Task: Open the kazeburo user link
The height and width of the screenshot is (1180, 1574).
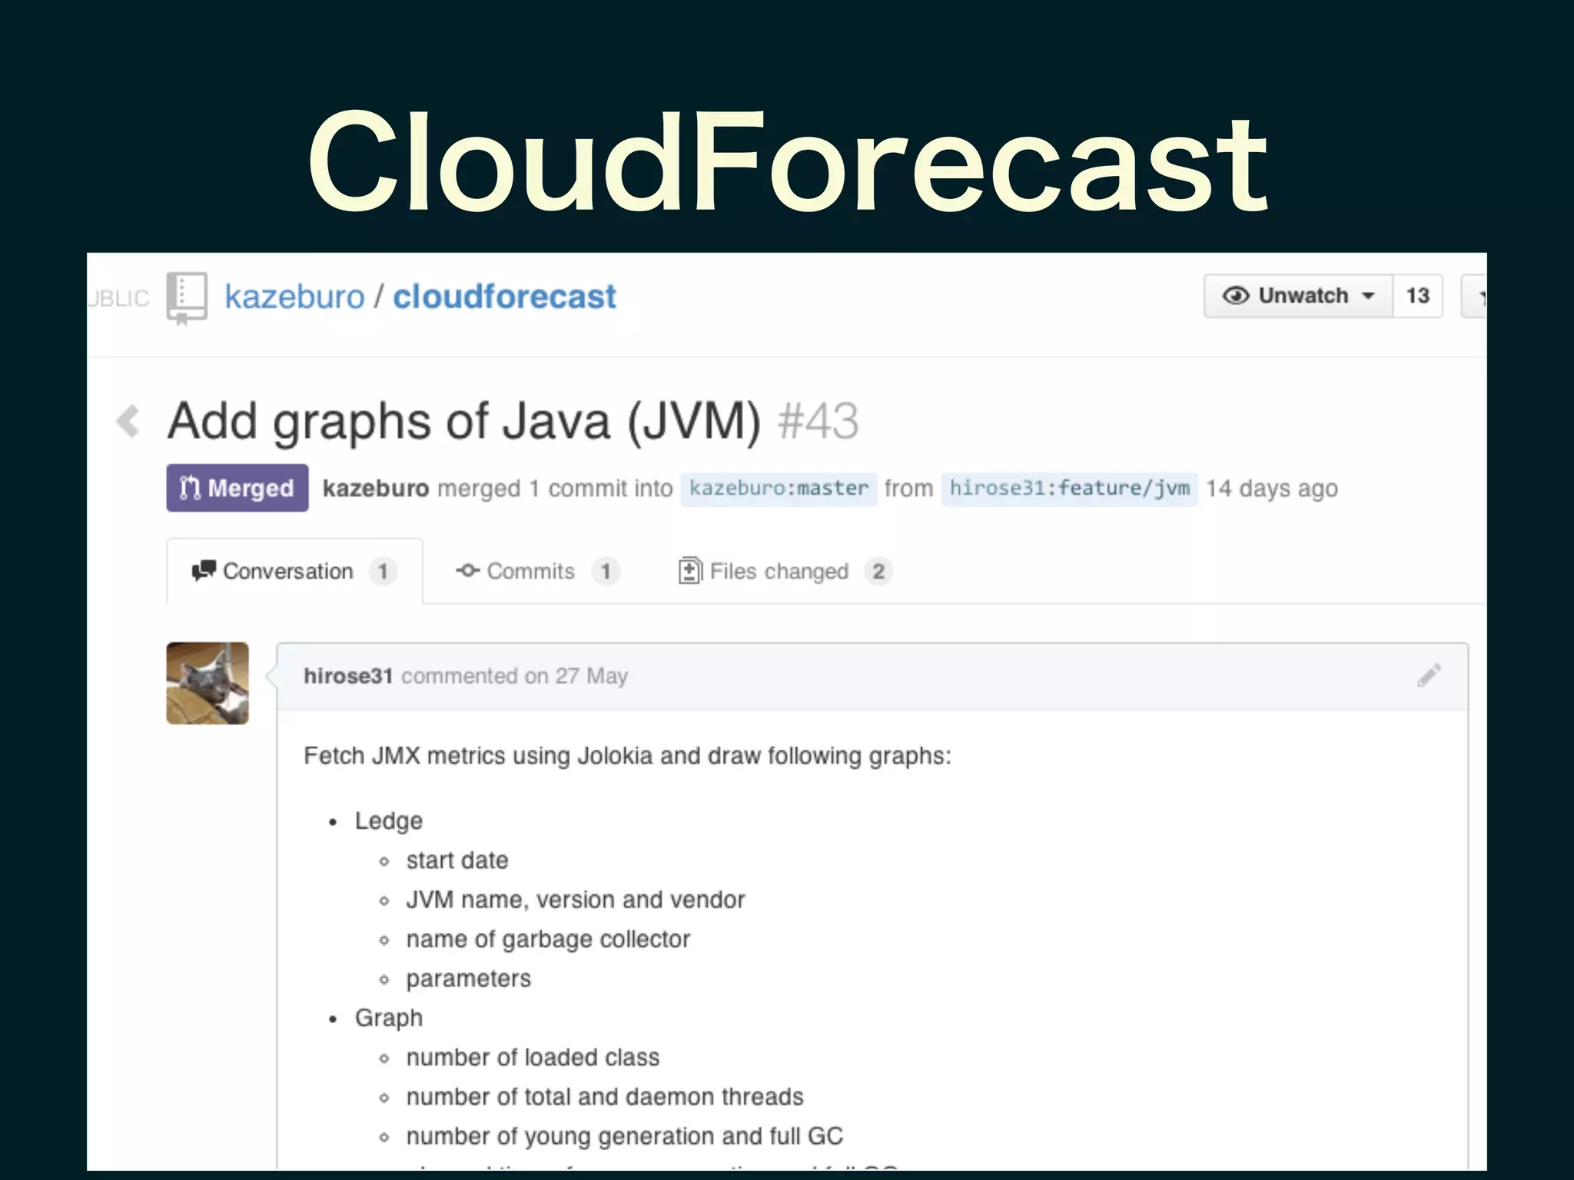Action: [x=294, y=297]
